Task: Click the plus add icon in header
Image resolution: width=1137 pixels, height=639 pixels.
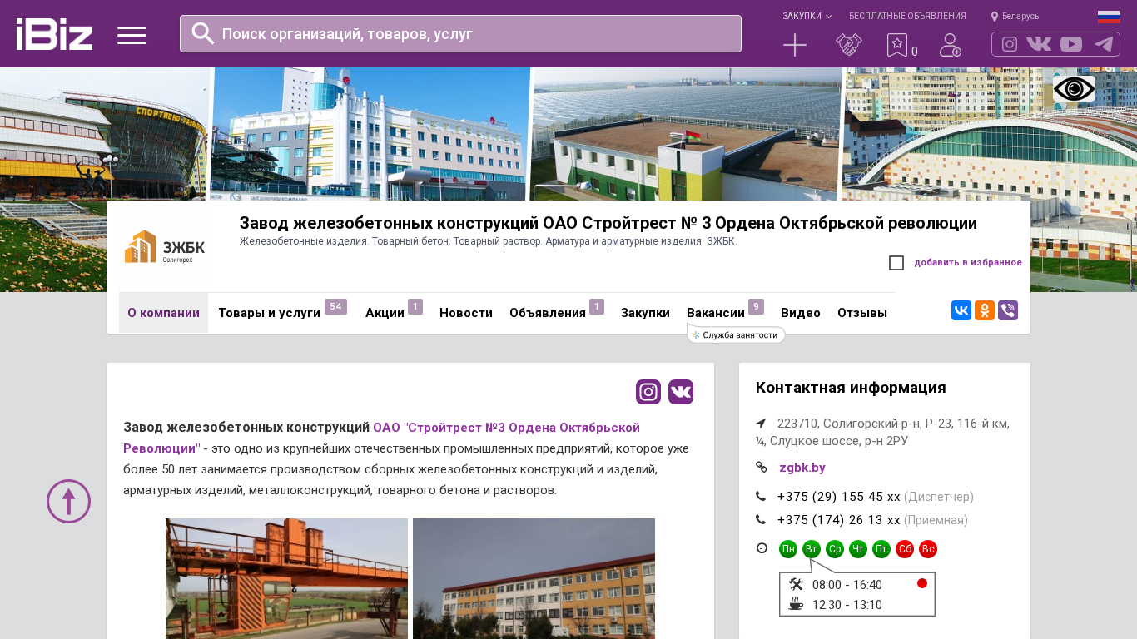Action: (795, 45)
